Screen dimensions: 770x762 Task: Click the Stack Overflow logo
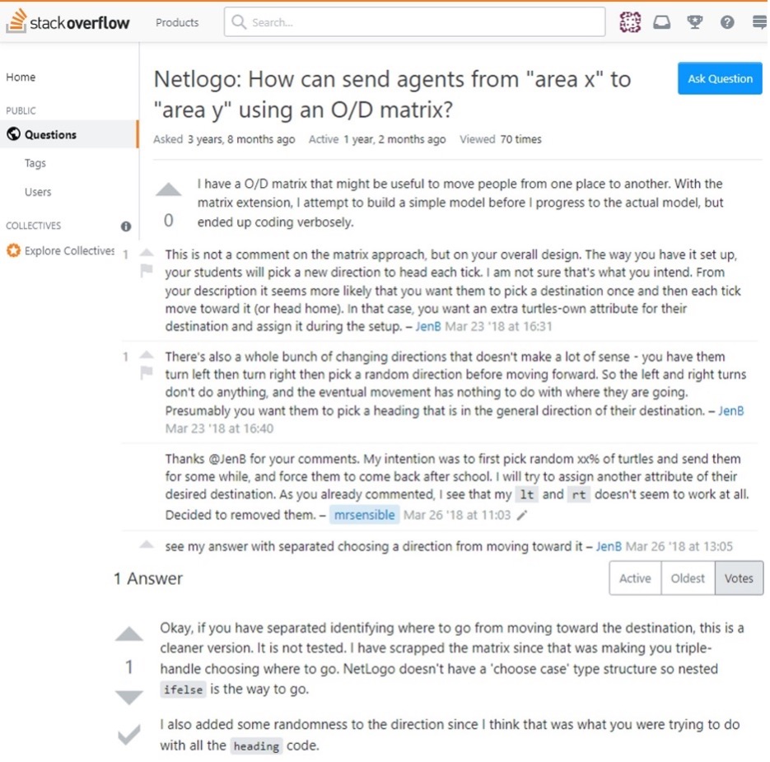pos(68,22)
